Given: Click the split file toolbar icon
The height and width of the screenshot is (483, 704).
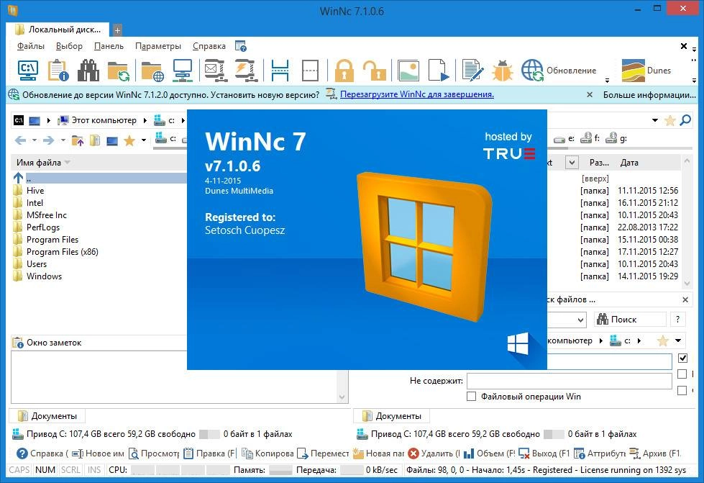Looking at the screenshot, I should (280, 70).
